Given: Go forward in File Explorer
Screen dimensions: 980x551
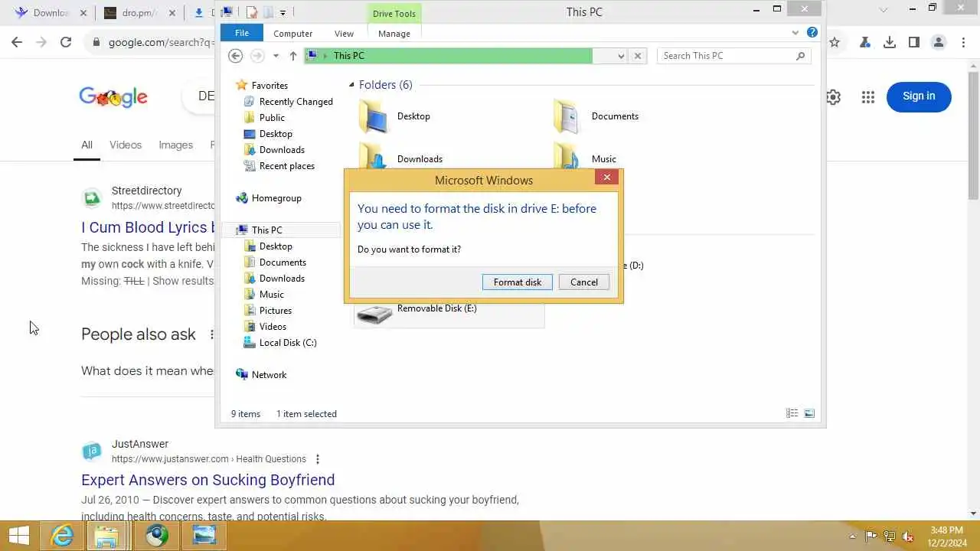Looking at the screenshot, I should click(x=257, y=56).
